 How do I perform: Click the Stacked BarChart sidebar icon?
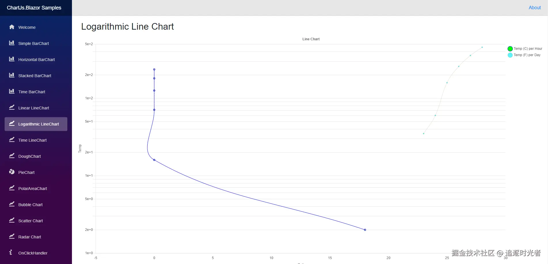(x=12, y=75)
